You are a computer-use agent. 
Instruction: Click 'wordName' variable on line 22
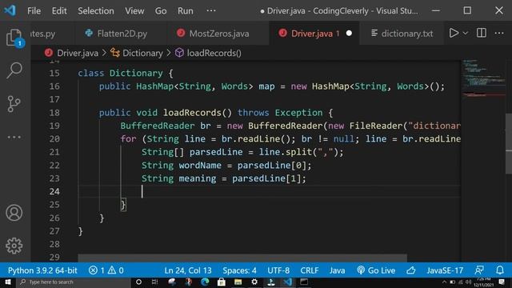tap(200, 166)
